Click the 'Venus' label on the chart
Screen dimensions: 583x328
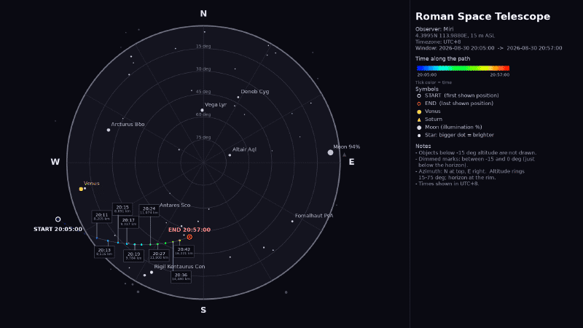(x=92, y=184)
